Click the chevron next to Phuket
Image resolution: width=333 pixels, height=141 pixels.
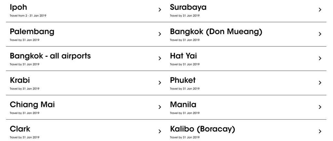tap(320, 83)
